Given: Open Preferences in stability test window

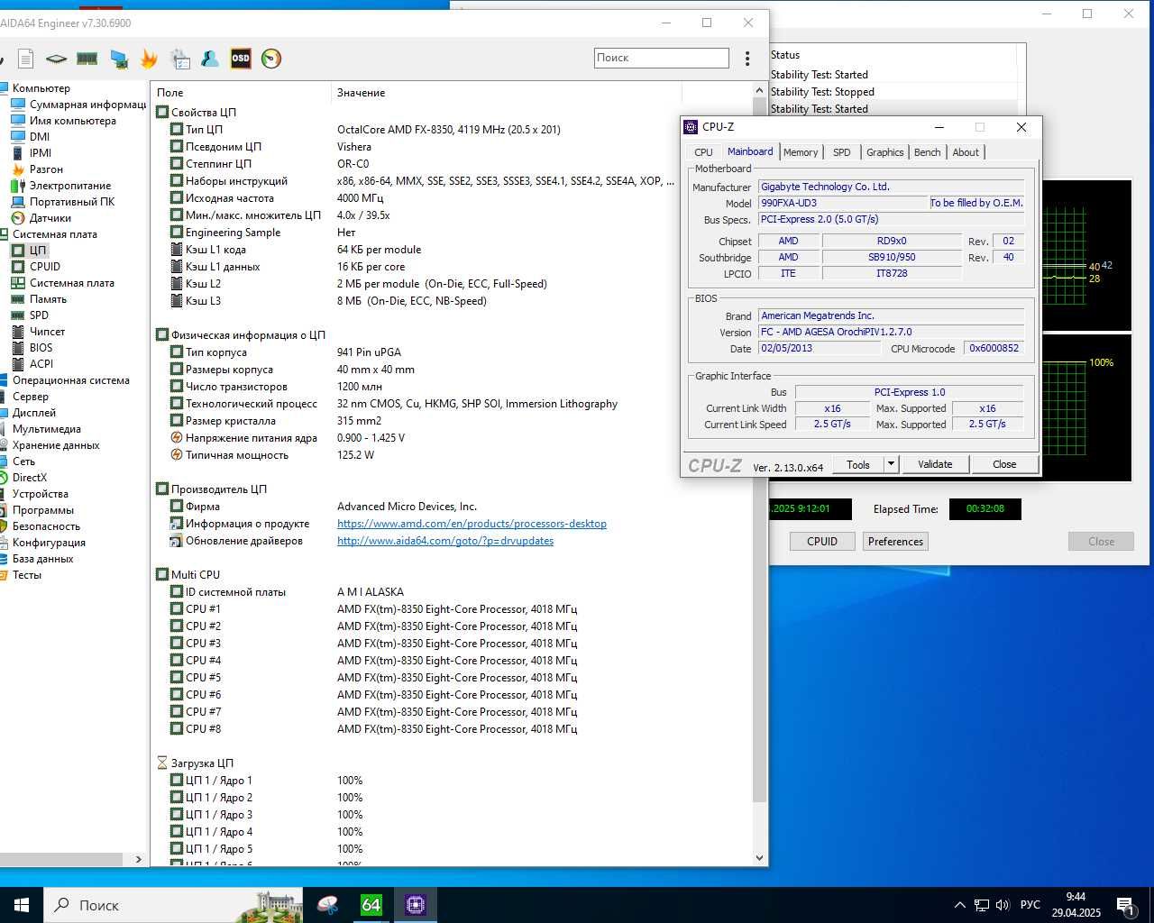Looking at the screenshot, I should [895, 542].
